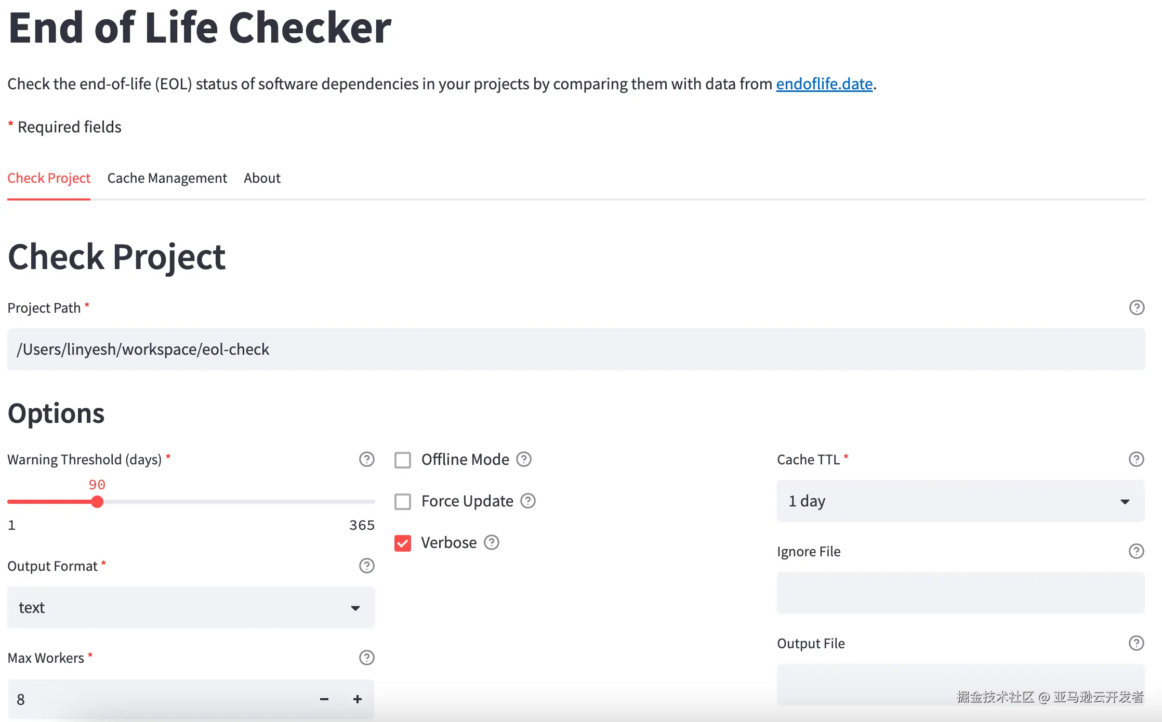Open the About tab
The image size is (1162, 722).
(262, 178)
